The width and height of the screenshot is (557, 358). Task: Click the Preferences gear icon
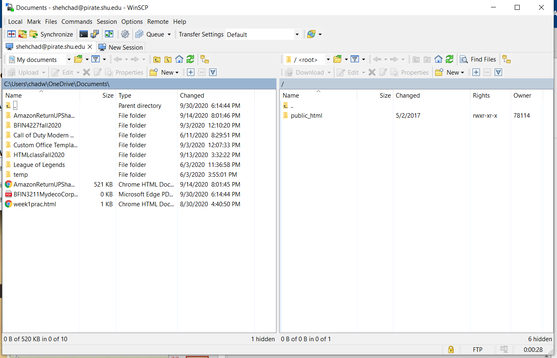125,34
